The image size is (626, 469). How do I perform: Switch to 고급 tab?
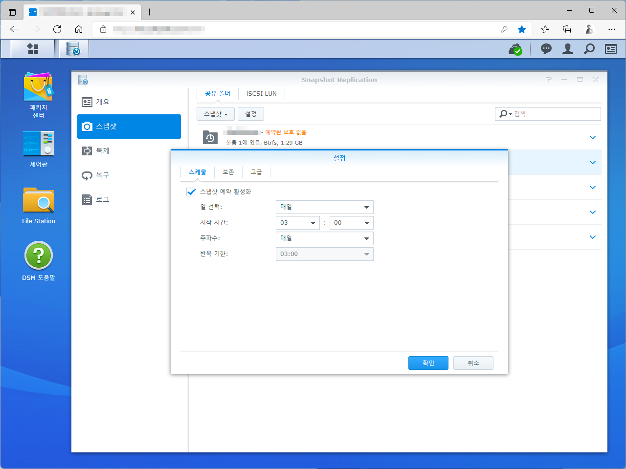point(256,172)
